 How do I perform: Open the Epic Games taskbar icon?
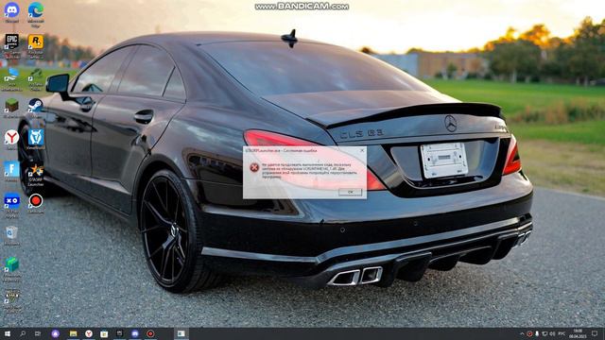(120, 333)
